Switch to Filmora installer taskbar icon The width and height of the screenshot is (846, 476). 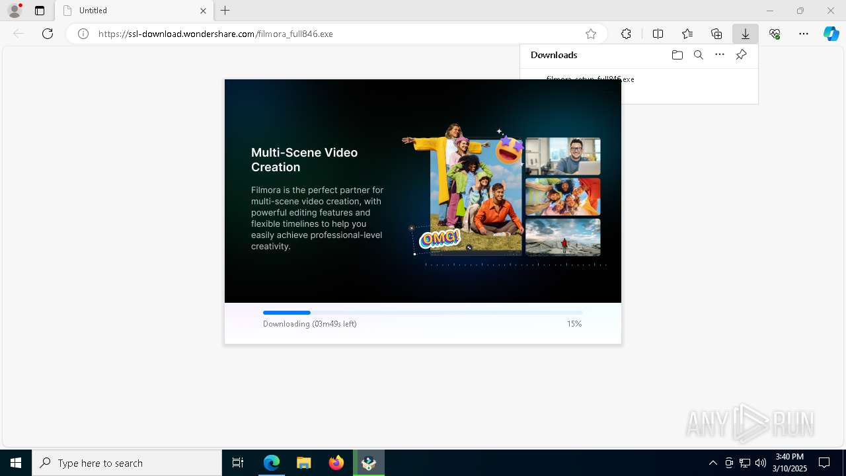[x=369, y=463]
